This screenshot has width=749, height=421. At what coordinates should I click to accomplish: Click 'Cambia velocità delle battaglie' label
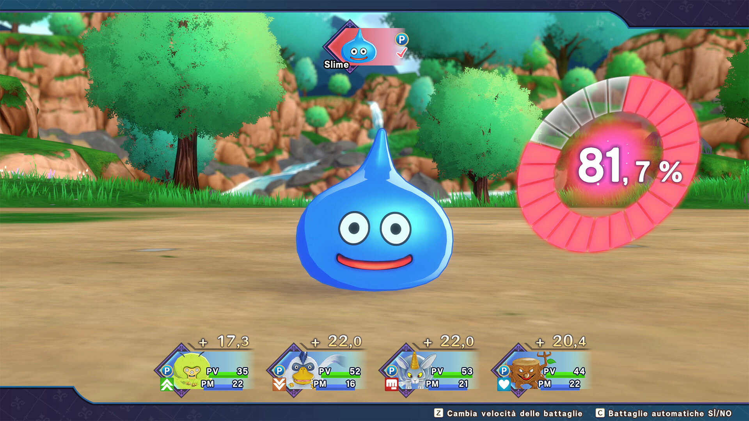click(515, 413)
